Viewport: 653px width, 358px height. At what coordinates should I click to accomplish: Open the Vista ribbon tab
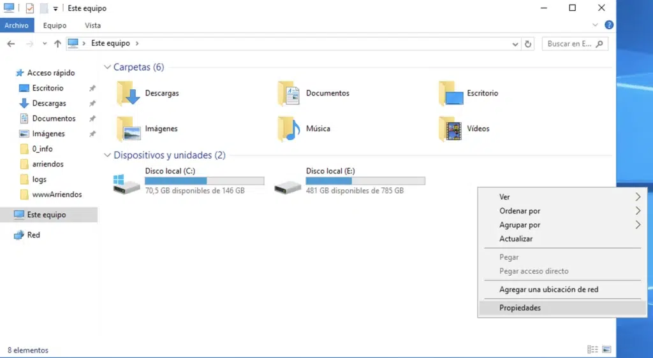tap(92, 25)
